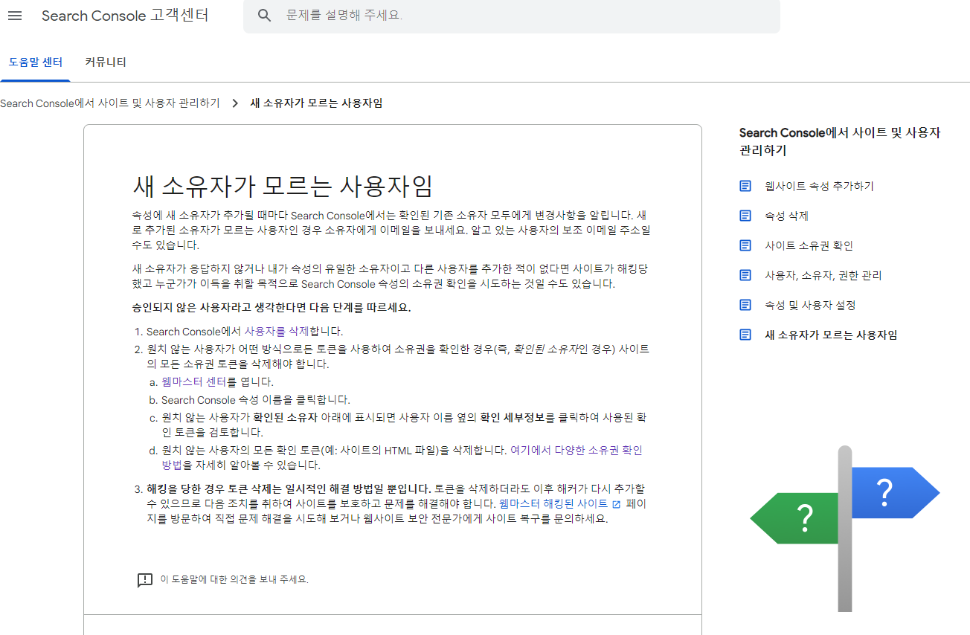The image size is (970, 635).
Task: Click document icon beside 새 소유자가 모르는 사용자임
Action: point(745,335)
